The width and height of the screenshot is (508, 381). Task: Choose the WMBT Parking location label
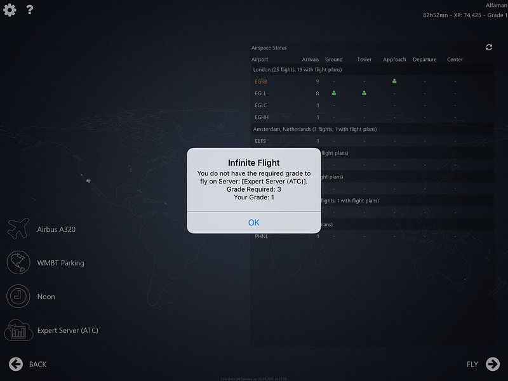(60, 263)
